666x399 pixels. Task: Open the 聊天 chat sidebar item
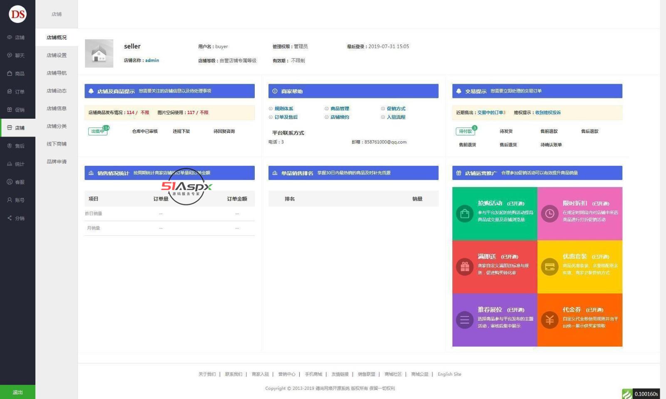(x=17, y=55)
